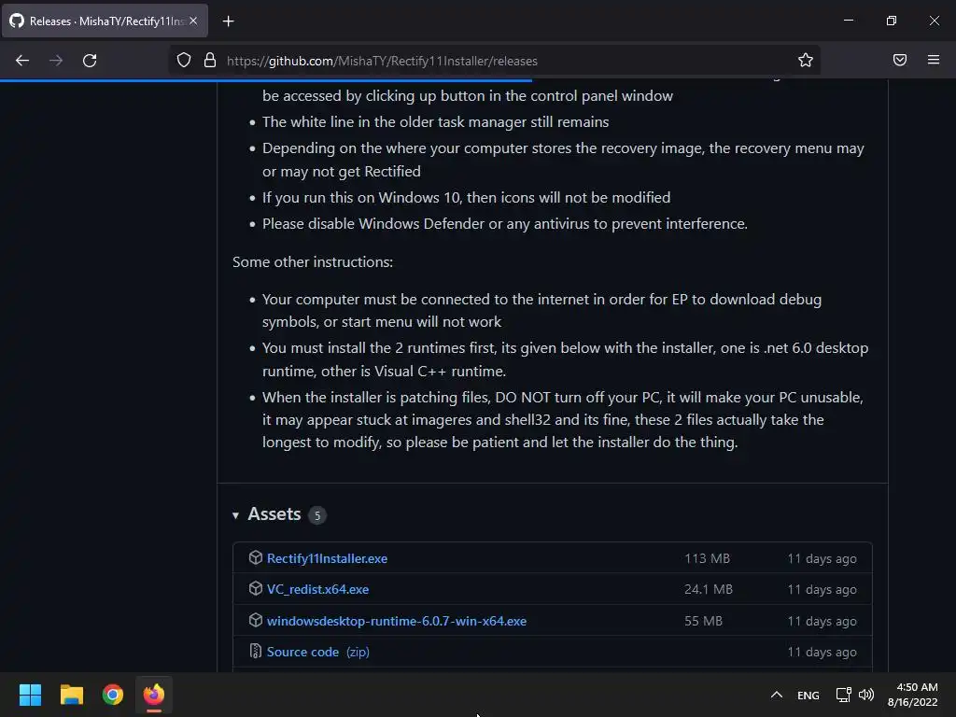Download windowsdesktop-runtime-6.0.7-win-x64.exe

tap(396, 621)
